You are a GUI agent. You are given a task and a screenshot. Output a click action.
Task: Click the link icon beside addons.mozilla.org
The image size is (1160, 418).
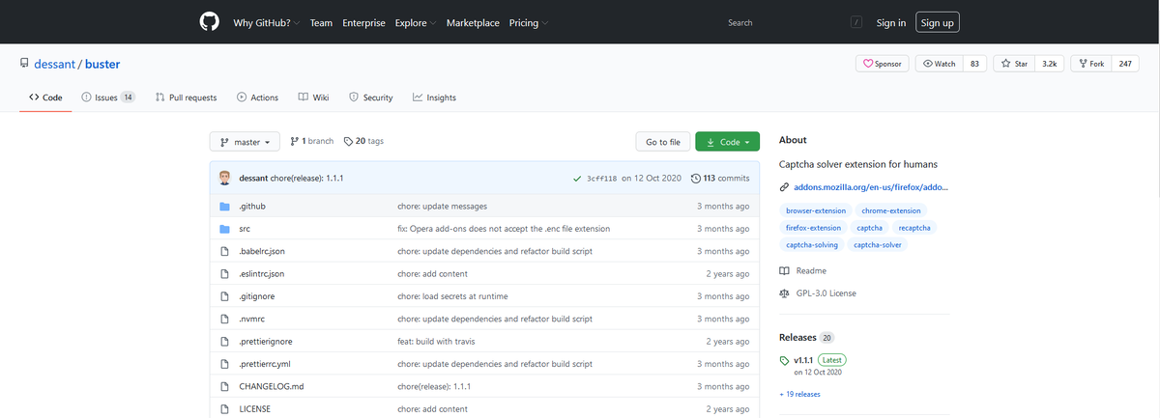(784, 187)
